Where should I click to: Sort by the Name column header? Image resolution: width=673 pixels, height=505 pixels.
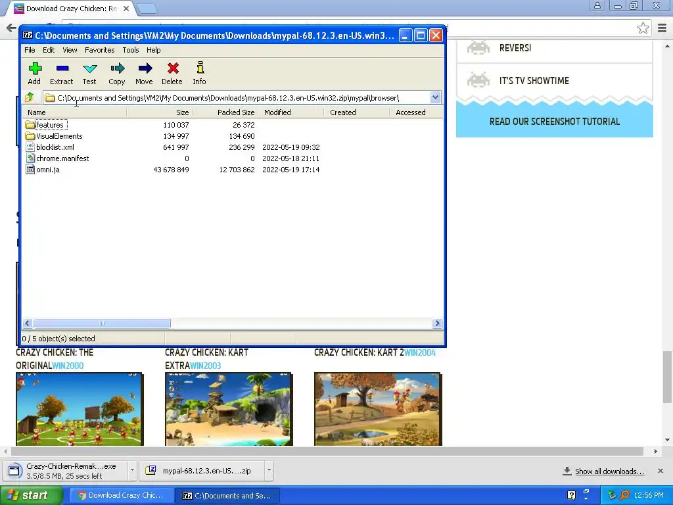74,112
